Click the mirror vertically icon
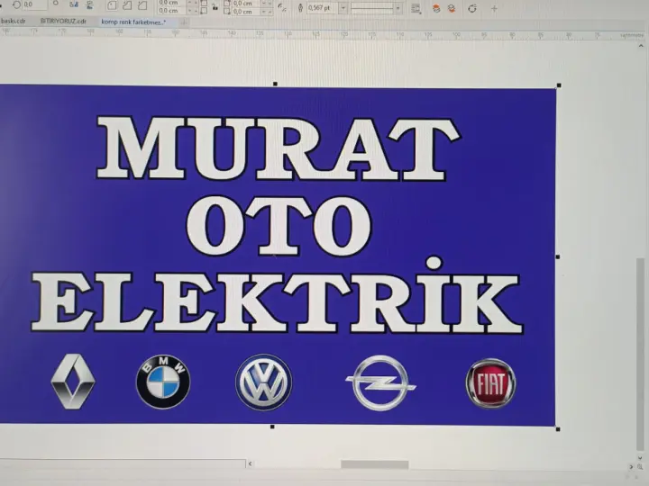The height and width of the screenshot is (486, 649). 89,5
